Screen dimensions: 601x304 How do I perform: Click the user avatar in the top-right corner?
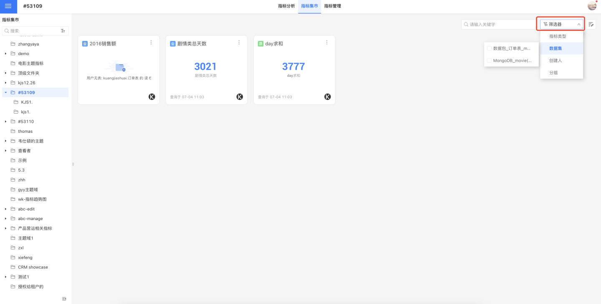click(x=592, y=6)
